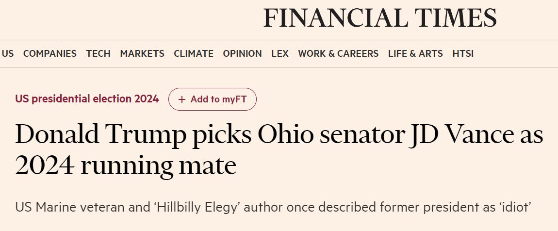Click the plus icon in Add to myFT
Image resolution: width=558 pixels, height=231 pixels.
click(182, 99)
